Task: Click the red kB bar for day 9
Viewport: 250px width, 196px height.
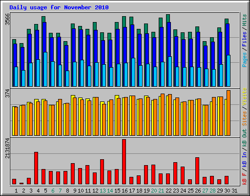Action: coord(73,174)
